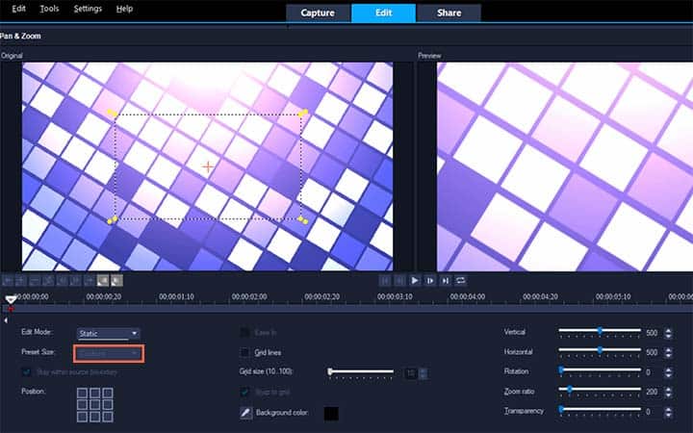Image resolution: width=693 pixels, height=433 pixels.
Task: Click the dimmed previous frame button
Action: click(399, 281)
